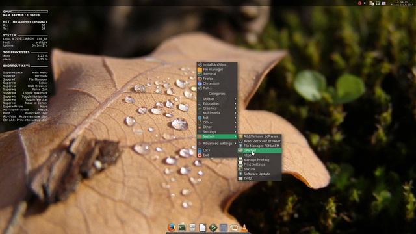Click the green arrow diamond dock icon
The width and height of the screenshot is (416, 234).
[213, 227]
